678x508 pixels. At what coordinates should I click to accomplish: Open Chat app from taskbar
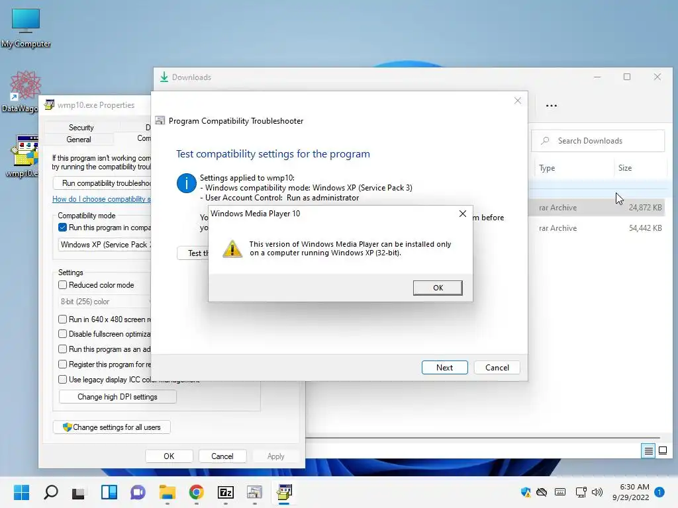[138, 492]
